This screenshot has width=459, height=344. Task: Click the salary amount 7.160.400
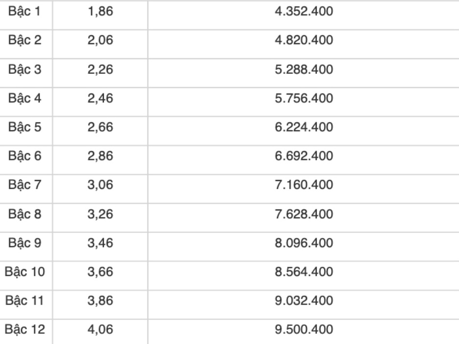click(x=303, y=184)
